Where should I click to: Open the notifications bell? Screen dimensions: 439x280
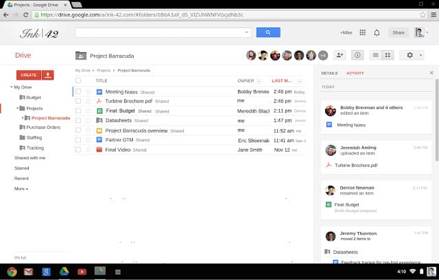click(377, 32)
